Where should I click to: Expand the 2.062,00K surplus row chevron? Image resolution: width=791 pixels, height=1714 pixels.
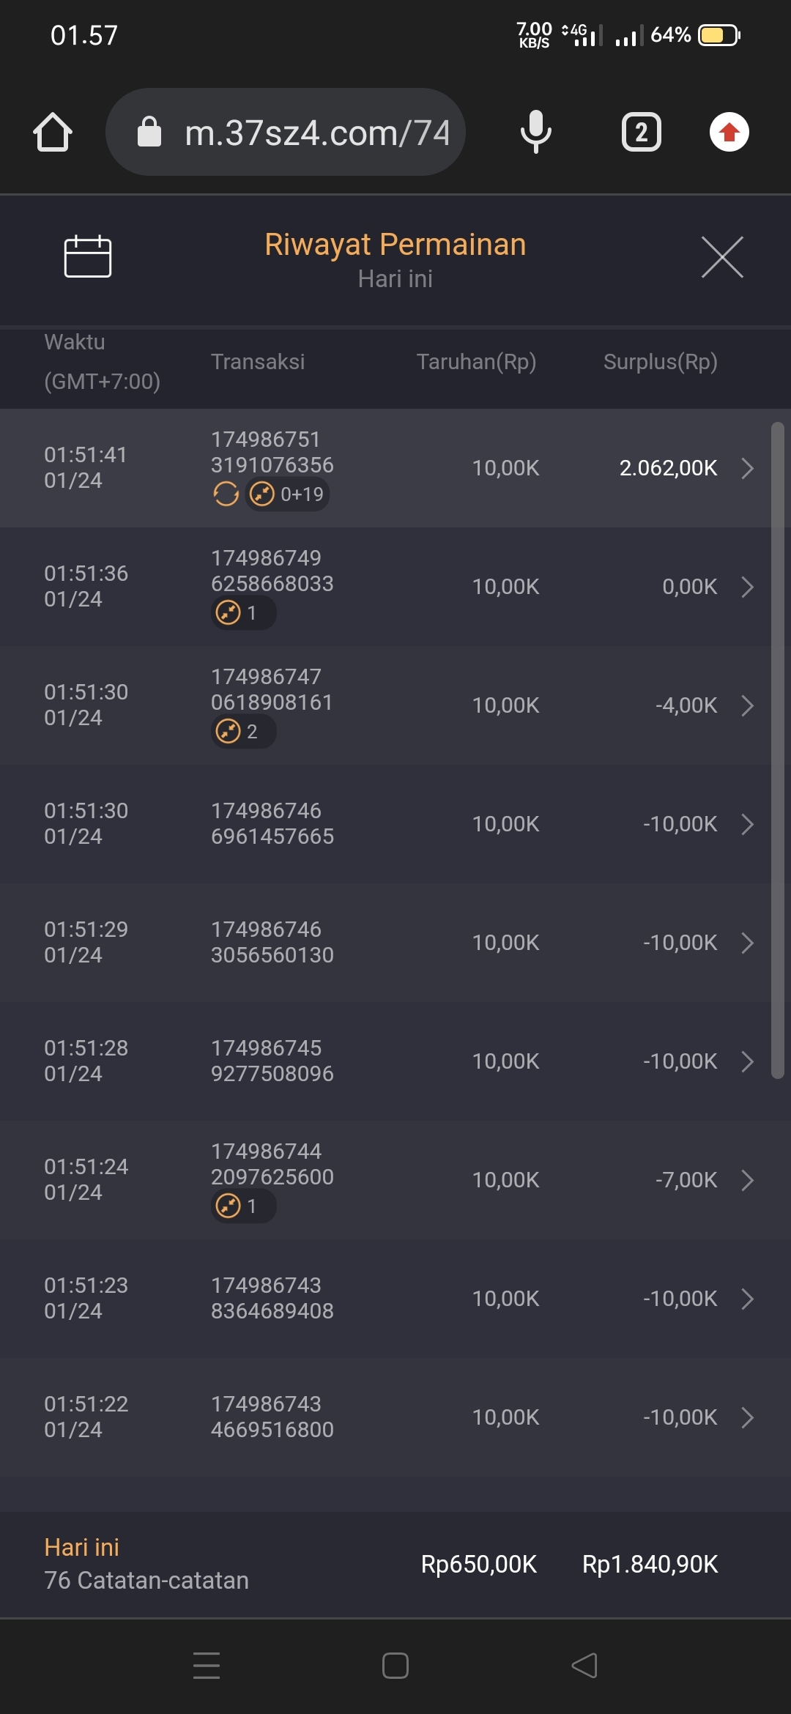click(747, 468)
